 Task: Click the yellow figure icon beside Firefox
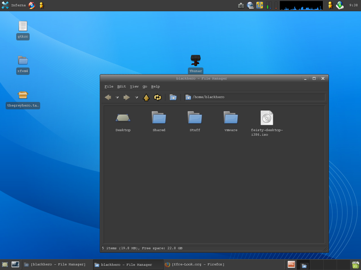click(x=42, y=5)
